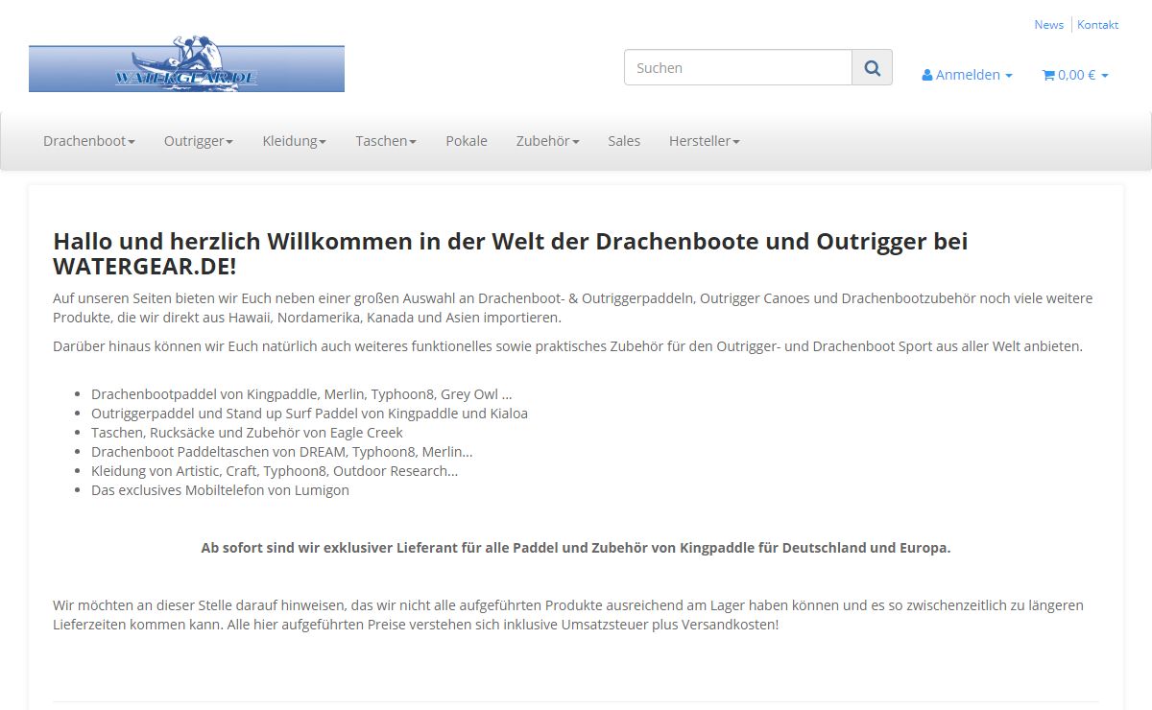Focus the Suchen search field

738,67
